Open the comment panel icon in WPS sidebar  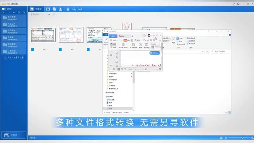point(117,62)
